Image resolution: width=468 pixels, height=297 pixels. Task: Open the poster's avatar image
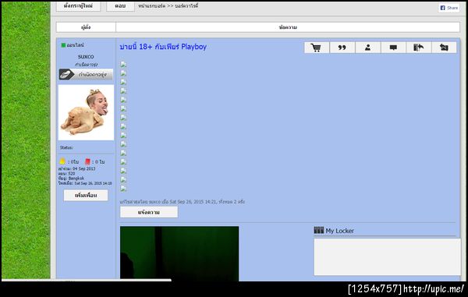pos(86,112)
